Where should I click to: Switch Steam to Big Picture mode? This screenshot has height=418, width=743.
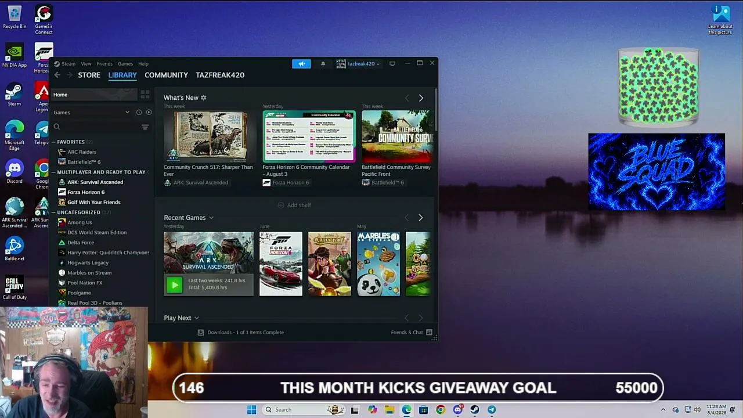coord(392,64)
